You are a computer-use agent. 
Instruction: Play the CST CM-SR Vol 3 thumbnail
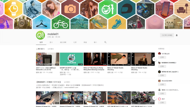(119, 98)
